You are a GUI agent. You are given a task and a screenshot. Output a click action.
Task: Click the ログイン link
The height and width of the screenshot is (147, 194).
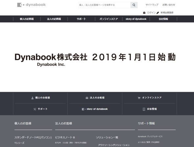point(151,12)
